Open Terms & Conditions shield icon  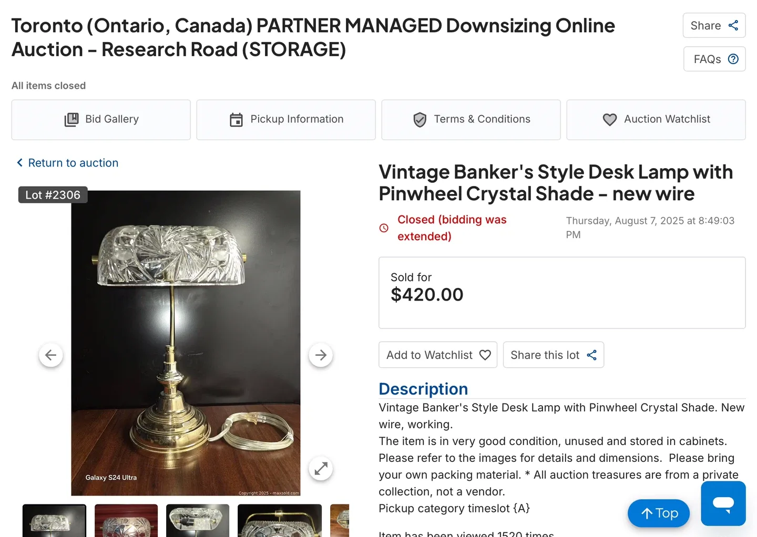click(x=420, y=119)
